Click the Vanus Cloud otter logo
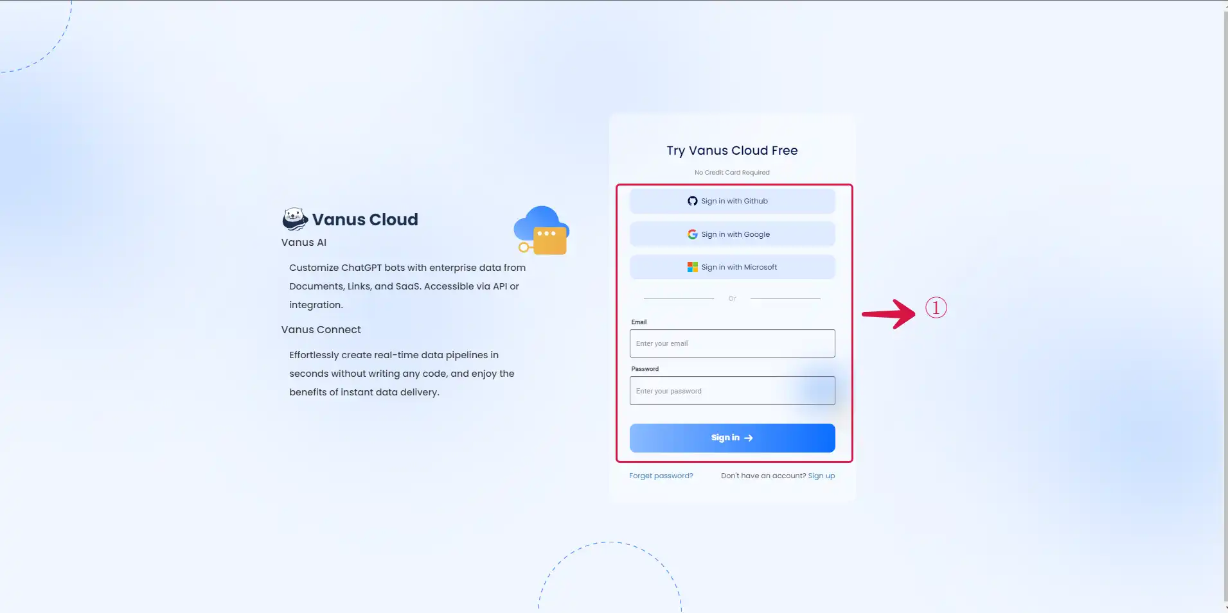This screenshot has width=1228, height=613. (295, 219)
